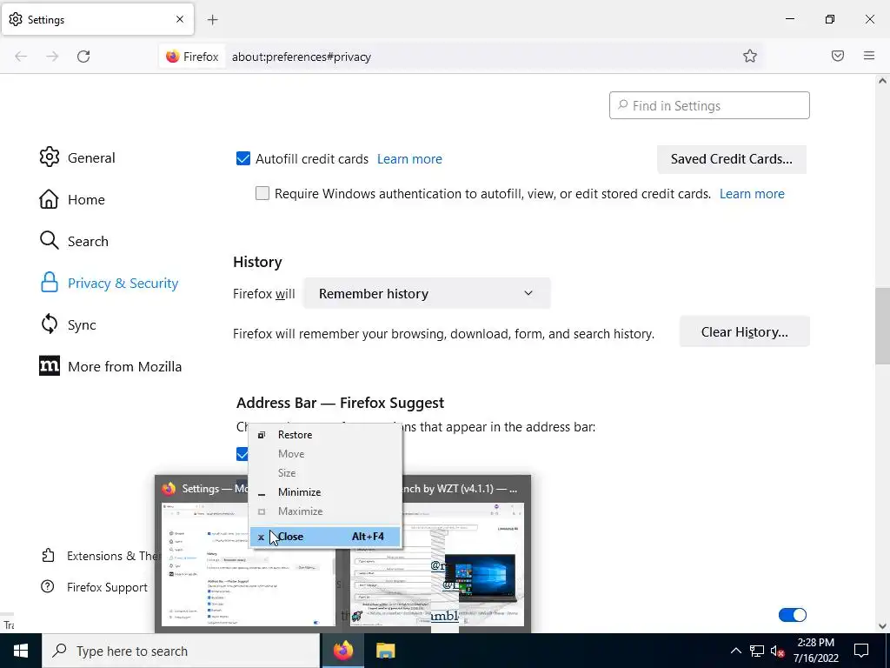Viewport: 890px width, 668px height.
Task: Enable Require Windows authentication checkbox
Action: click(262, 193)
